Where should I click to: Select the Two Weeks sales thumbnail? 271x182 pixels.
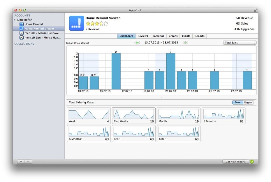133,116
